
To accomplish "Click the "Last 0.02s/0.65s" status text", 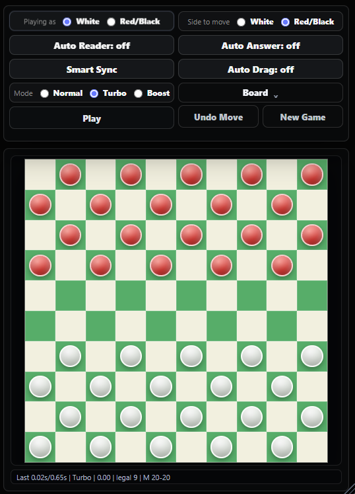I will pos(42,477).
